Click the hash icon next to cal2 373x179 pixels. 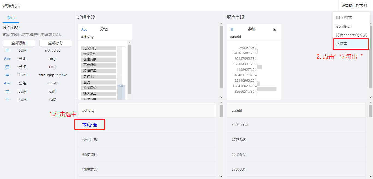coord(7,99)
